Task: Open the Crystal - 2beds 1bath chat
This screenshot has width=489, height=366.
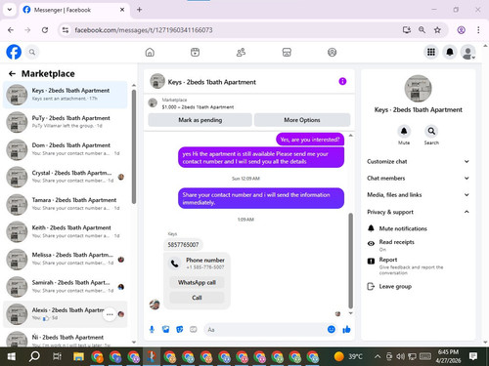Action: pos(66,177)
